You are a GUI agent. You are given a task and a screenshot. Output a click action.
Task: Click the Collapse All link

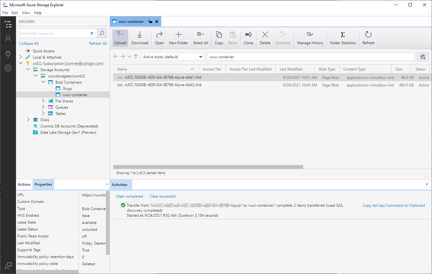(29, 44)
